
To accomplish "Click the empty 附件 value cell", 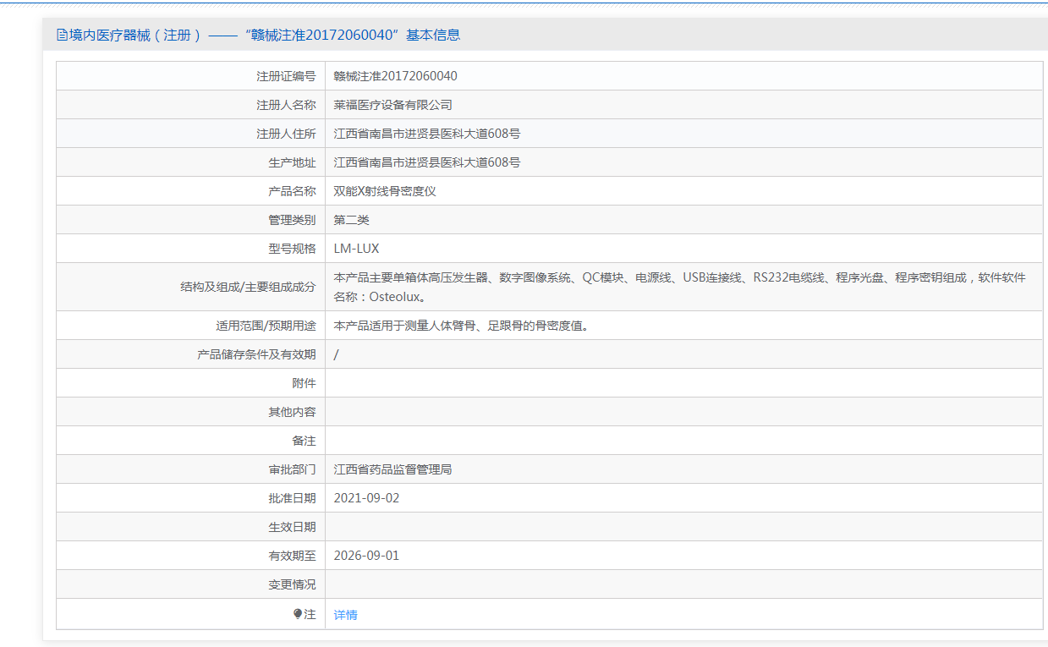I will pyautogui.click(x=683, y=383).
